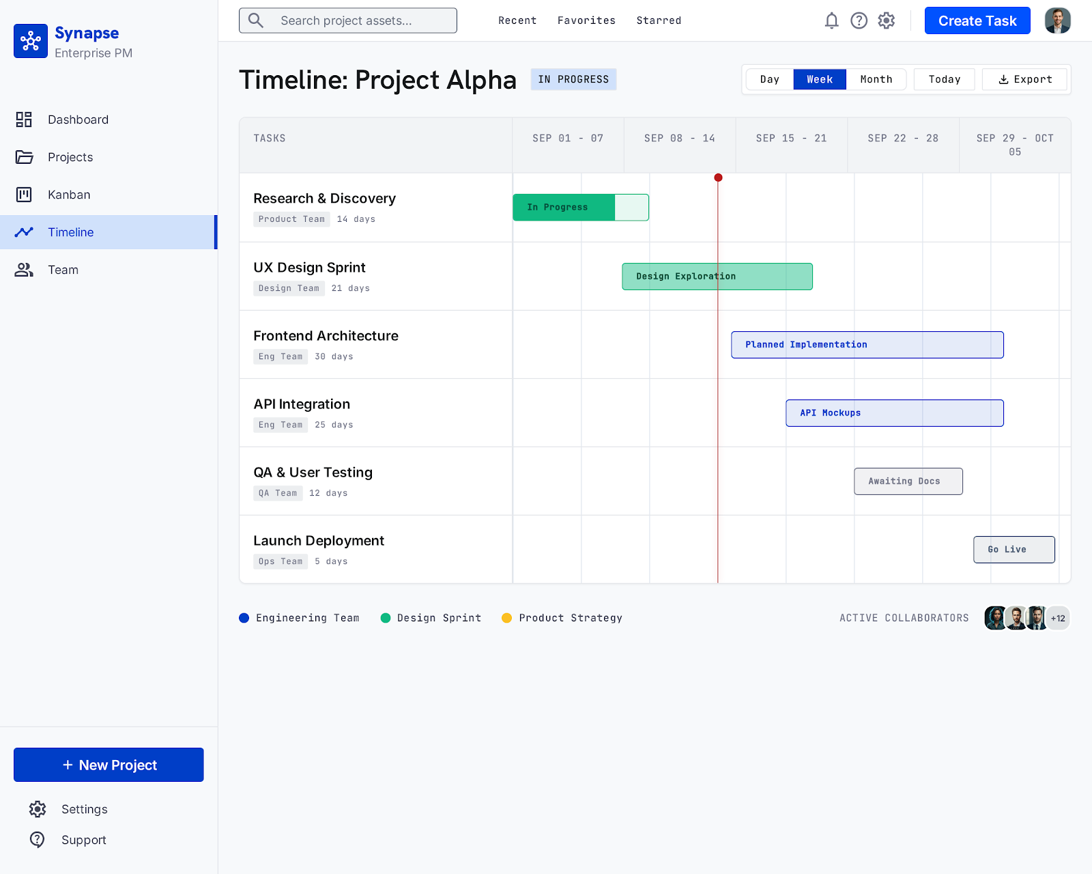Open the Dashboard icon in sidebar
Screen dimensions: 1092x874
(24, 119)
